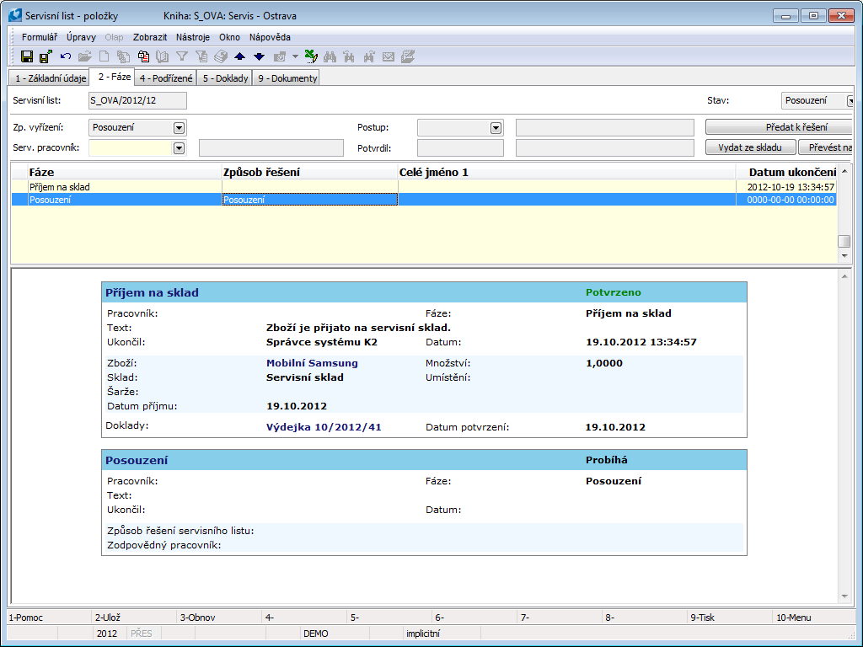Click the red copy document icon
This screenshot has width=863, height=647.
(x=143, y=56)
